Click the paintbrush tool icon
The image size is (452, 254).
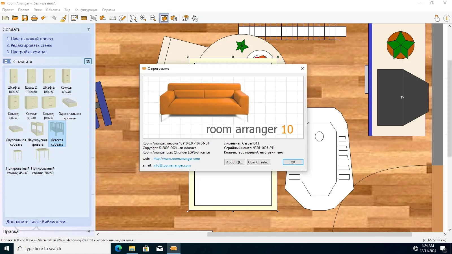pos(64,18)
